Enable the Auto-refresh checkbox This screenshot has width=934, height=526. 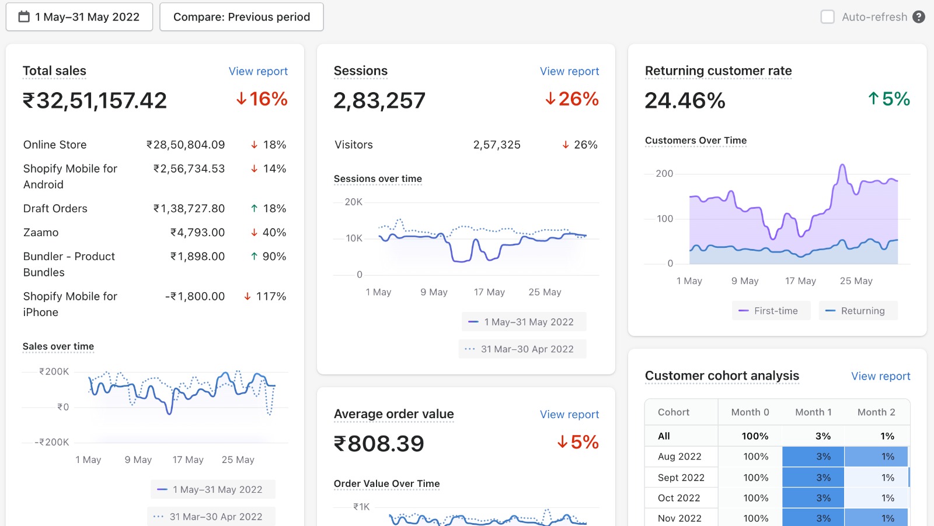(x=827, y=17)
